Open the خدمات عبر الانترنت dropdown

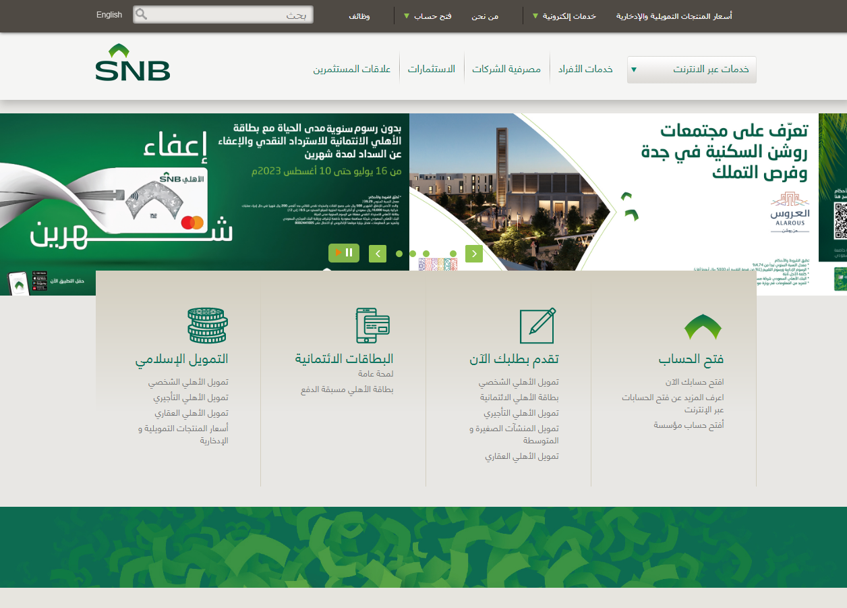[x=692, y=70]
